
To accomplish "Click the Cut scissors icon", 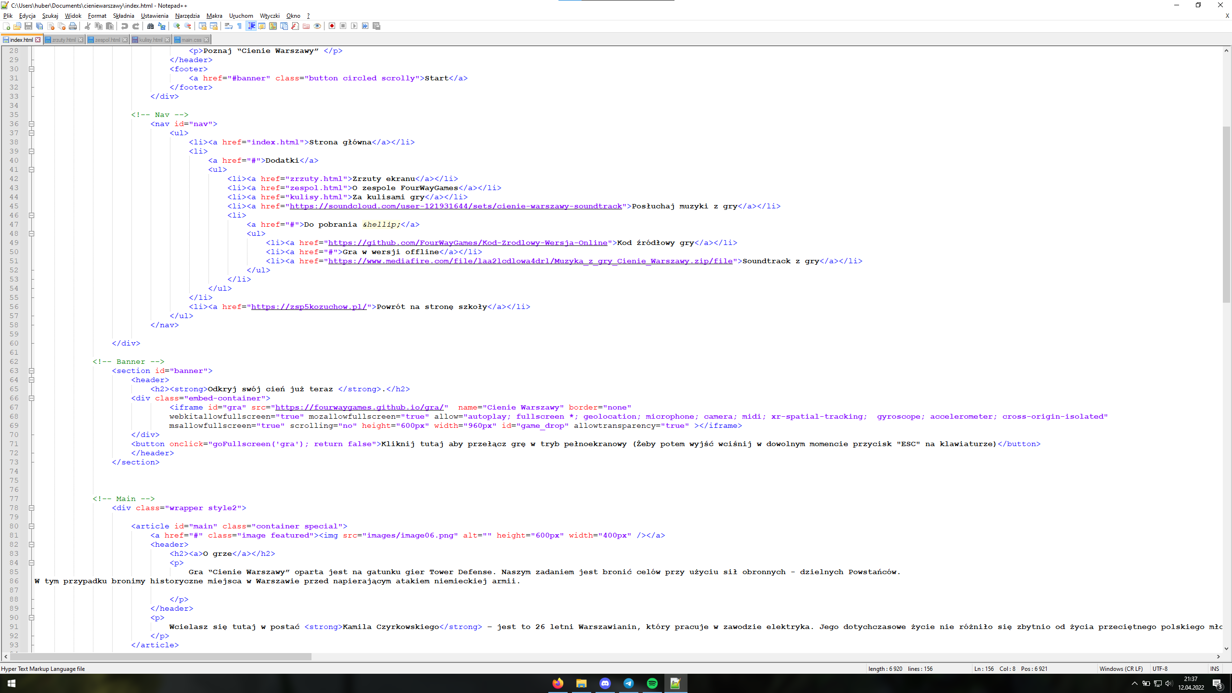I will (88, 26).
